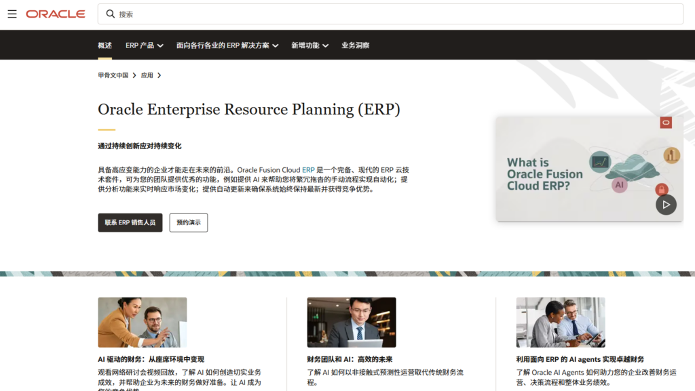
Task: Expand the ERP 产品 dropdown menu
Action: [144, 45]
